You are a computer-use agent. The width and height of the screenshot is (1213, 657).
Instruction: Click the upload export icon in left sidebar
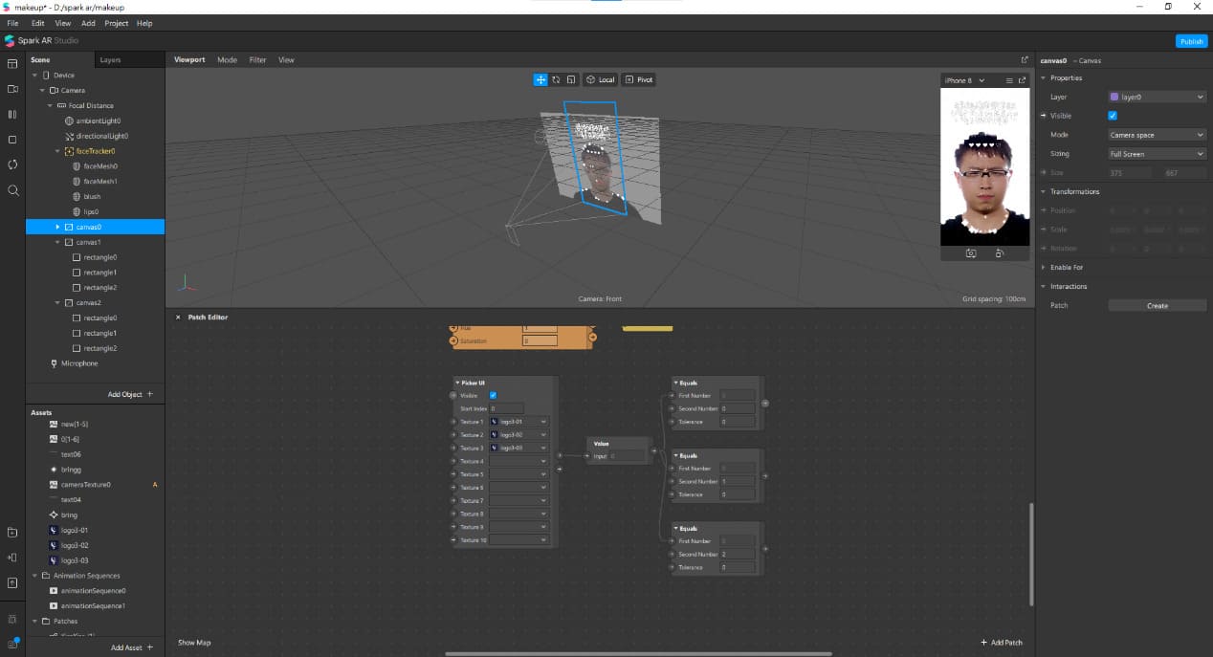(x=12, y=582)
